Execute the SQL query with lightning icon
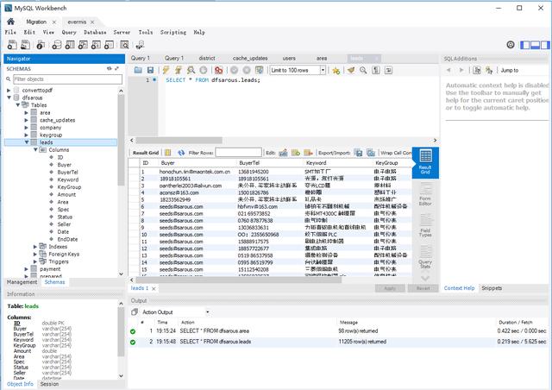552x390 pixels. 166,70
